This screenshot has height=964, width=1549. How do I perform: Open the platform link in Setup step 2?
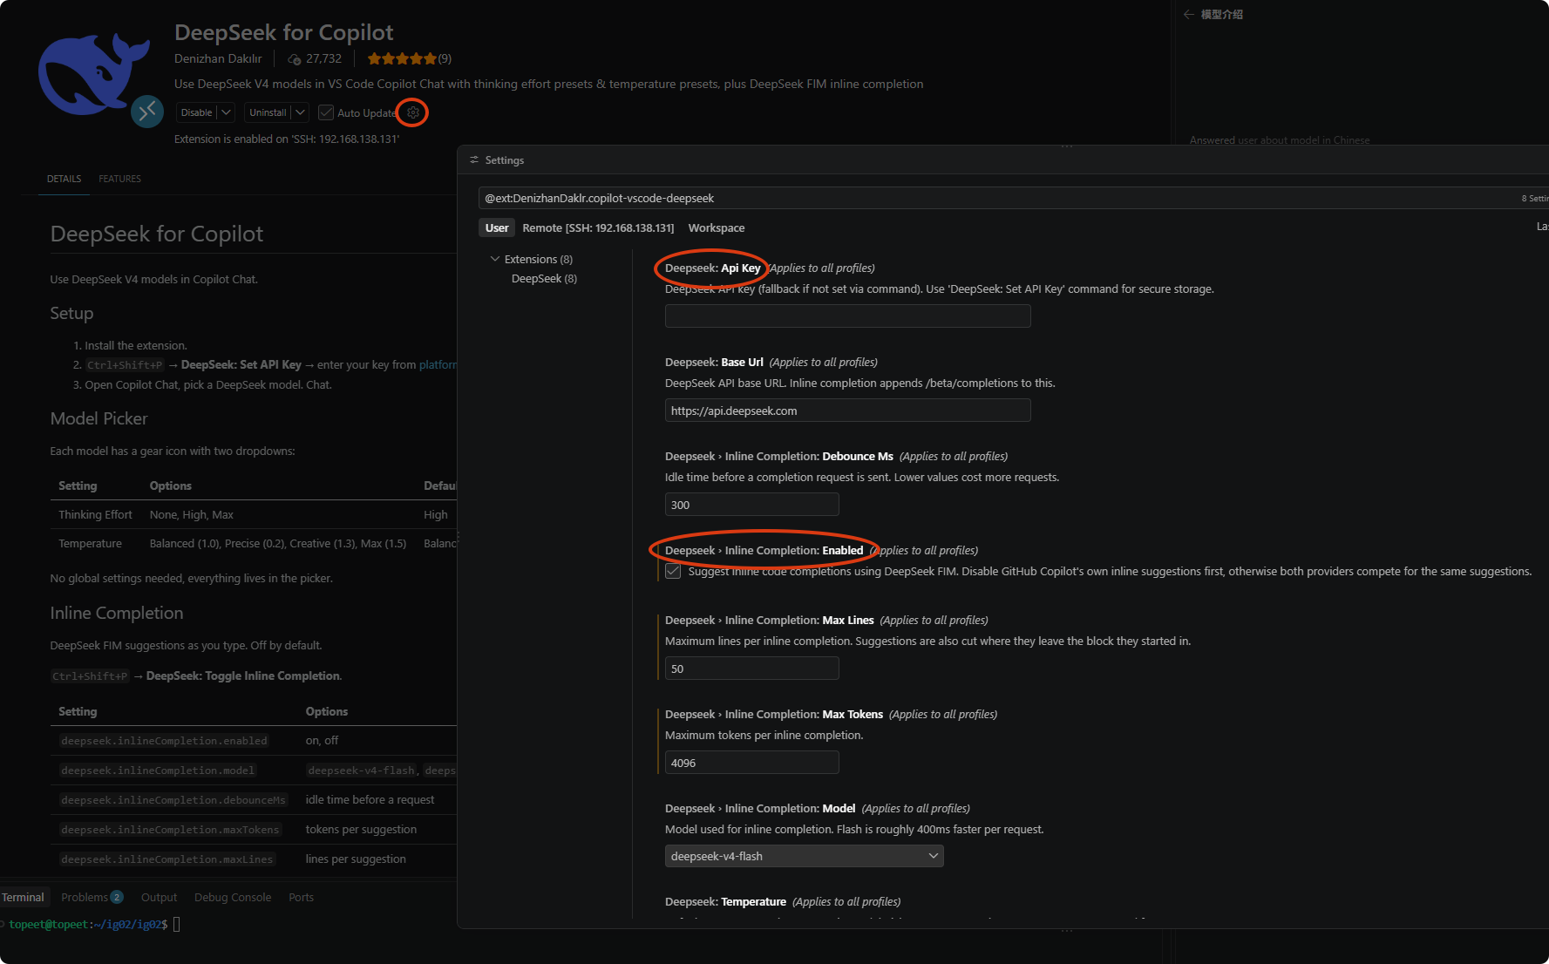point(438,364)
